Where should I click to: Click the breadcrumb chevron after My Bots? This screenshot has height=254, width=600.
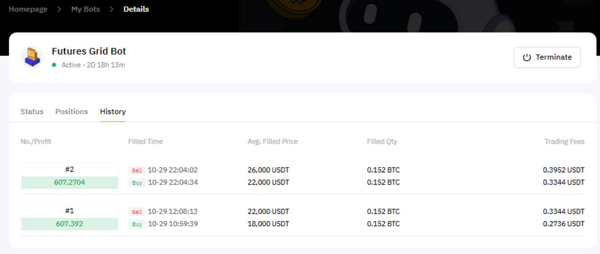(x=112, y=9)
